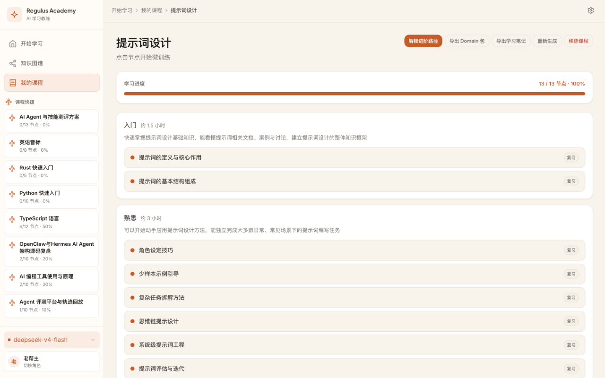The height and width of the screenshot is (378, 605).
Task: Click 复习 on 提示词的基本结构组成
Action: [571, 181]
